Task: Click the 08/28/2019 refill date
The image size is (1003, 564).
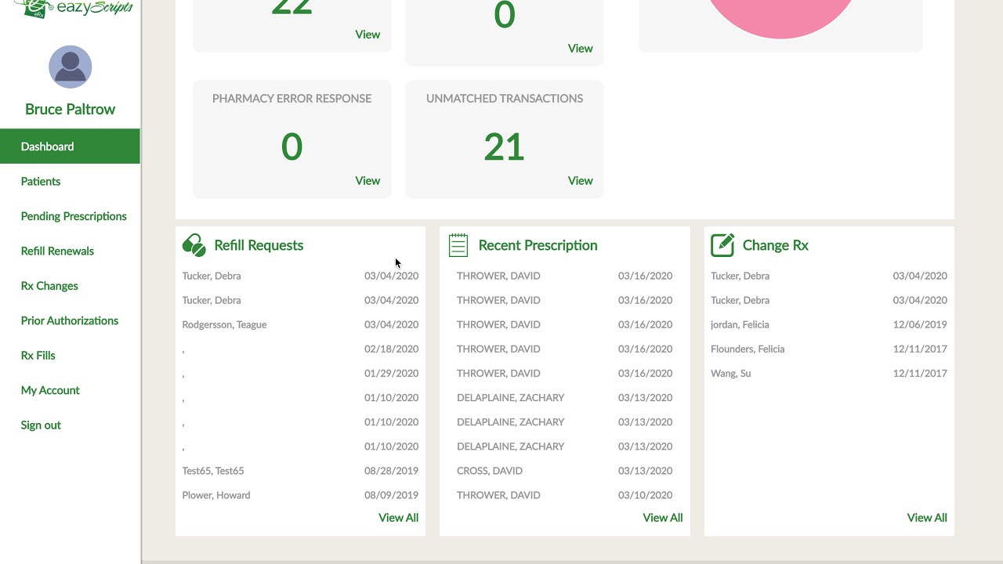Action: pyautogui.click(x=391, y=471)
